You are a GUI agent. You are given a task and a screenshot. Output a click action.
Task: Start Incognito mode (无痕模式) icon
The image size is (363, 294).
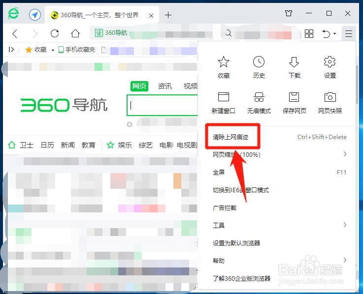tap(259, 97)
